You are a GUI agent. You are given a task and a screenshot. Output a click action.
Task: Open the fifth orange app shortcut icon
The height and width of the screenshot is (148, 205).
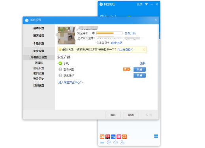[x=124, y=137]
